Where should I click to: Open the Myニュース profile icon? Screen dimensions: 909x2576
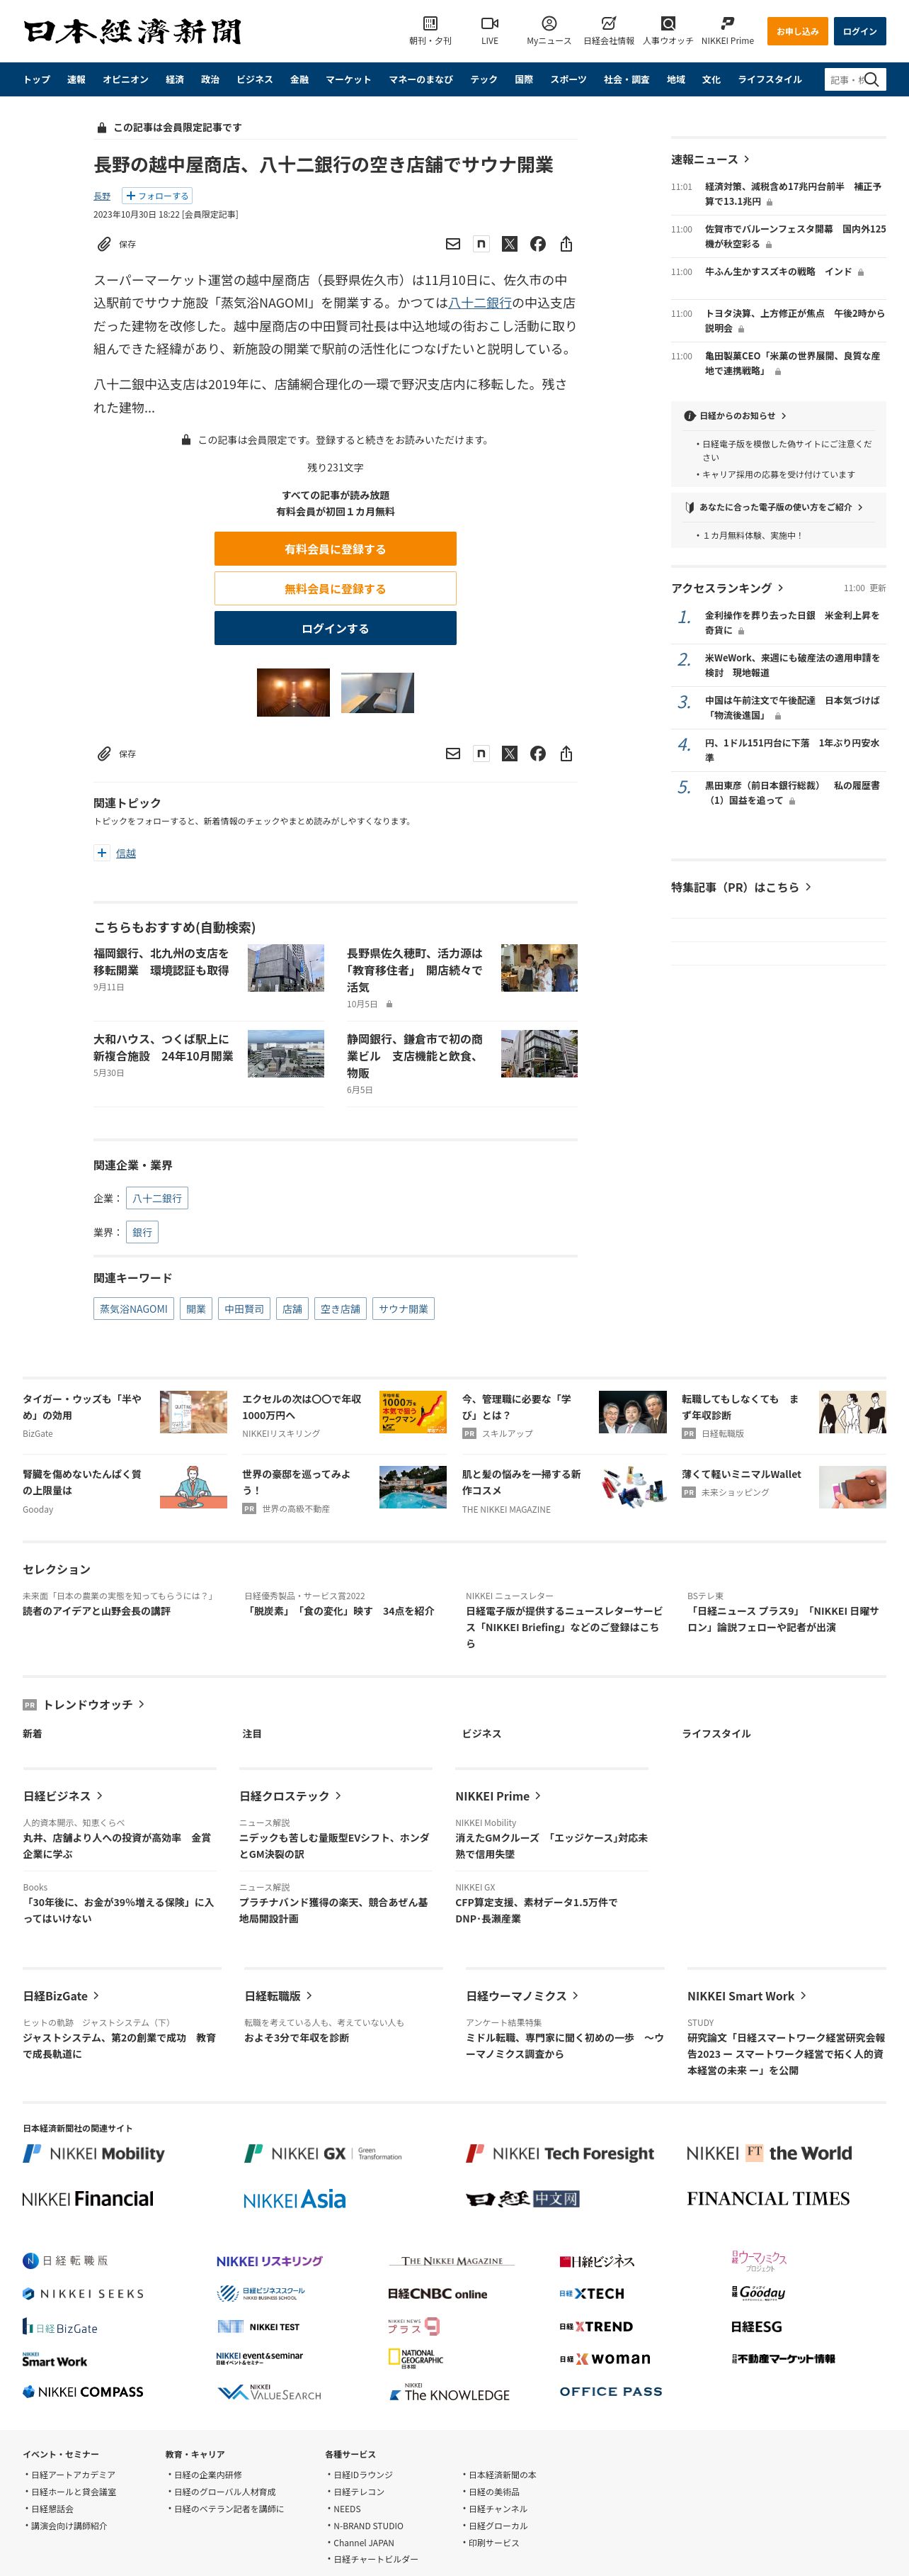pyautogui.click(x=549, y=23)
